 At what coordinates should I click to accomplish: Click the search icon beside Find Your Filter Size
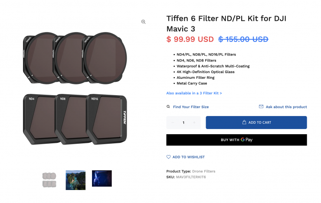(168, 106)
